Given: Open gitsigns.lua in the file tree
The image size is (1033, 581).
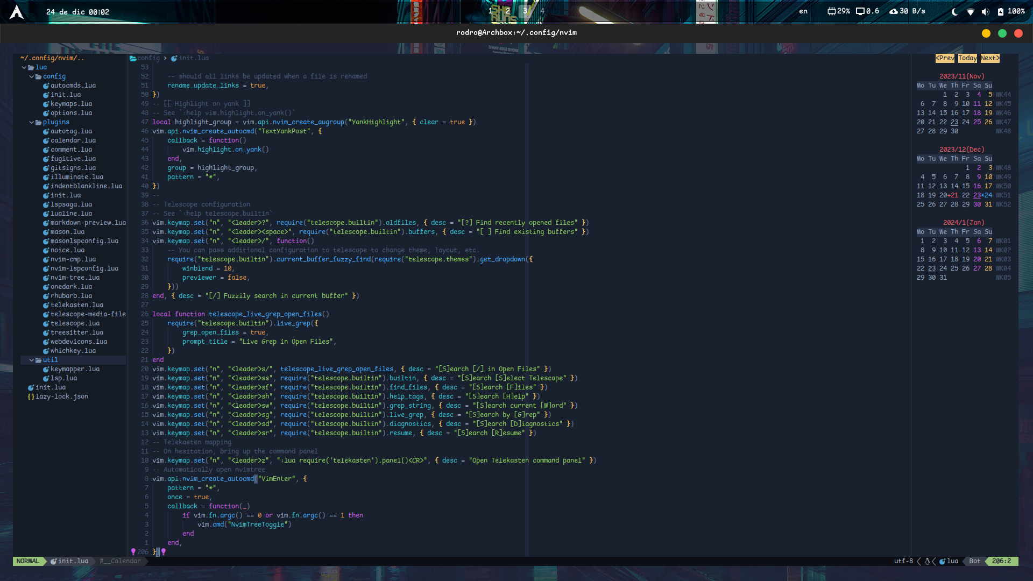Looking at the screenshot, I should point(73,168).
